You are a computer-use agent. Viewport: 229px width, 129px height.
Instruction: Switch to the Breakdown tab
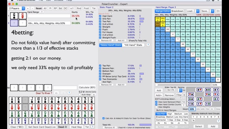coord(177,11)
